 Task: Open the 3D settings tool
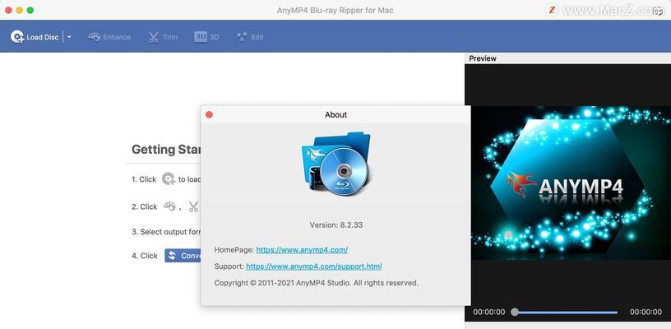[206, 37]
